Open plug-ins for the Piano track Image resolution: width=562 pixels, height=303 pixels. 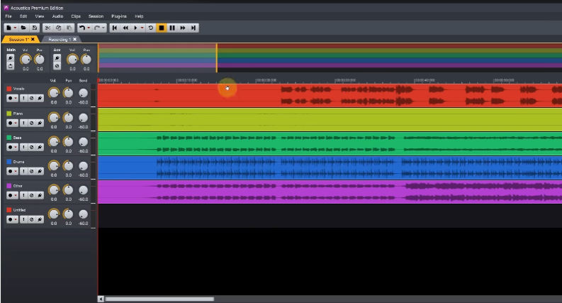(40, 123)
